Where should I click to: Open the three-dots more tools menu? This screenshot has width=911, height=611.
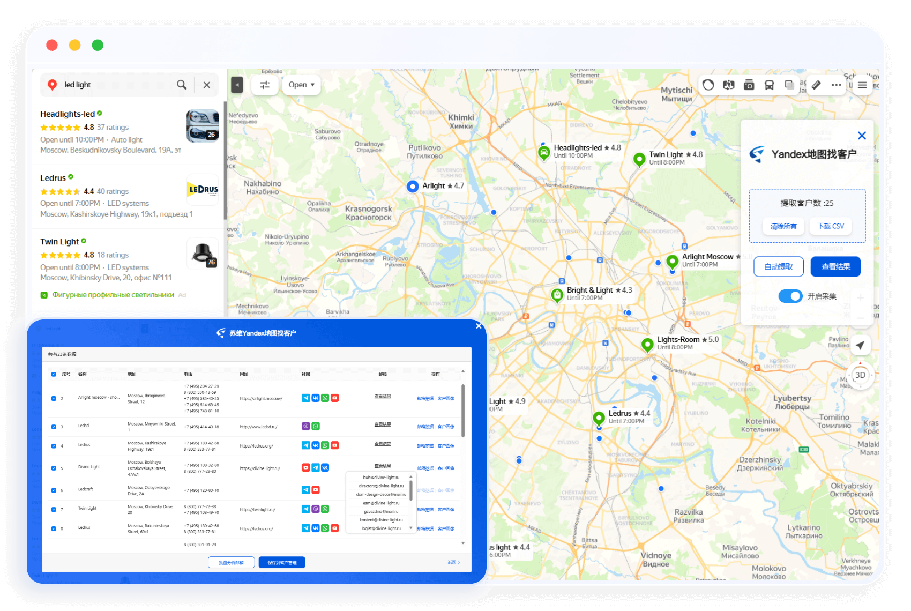[836, 85]
